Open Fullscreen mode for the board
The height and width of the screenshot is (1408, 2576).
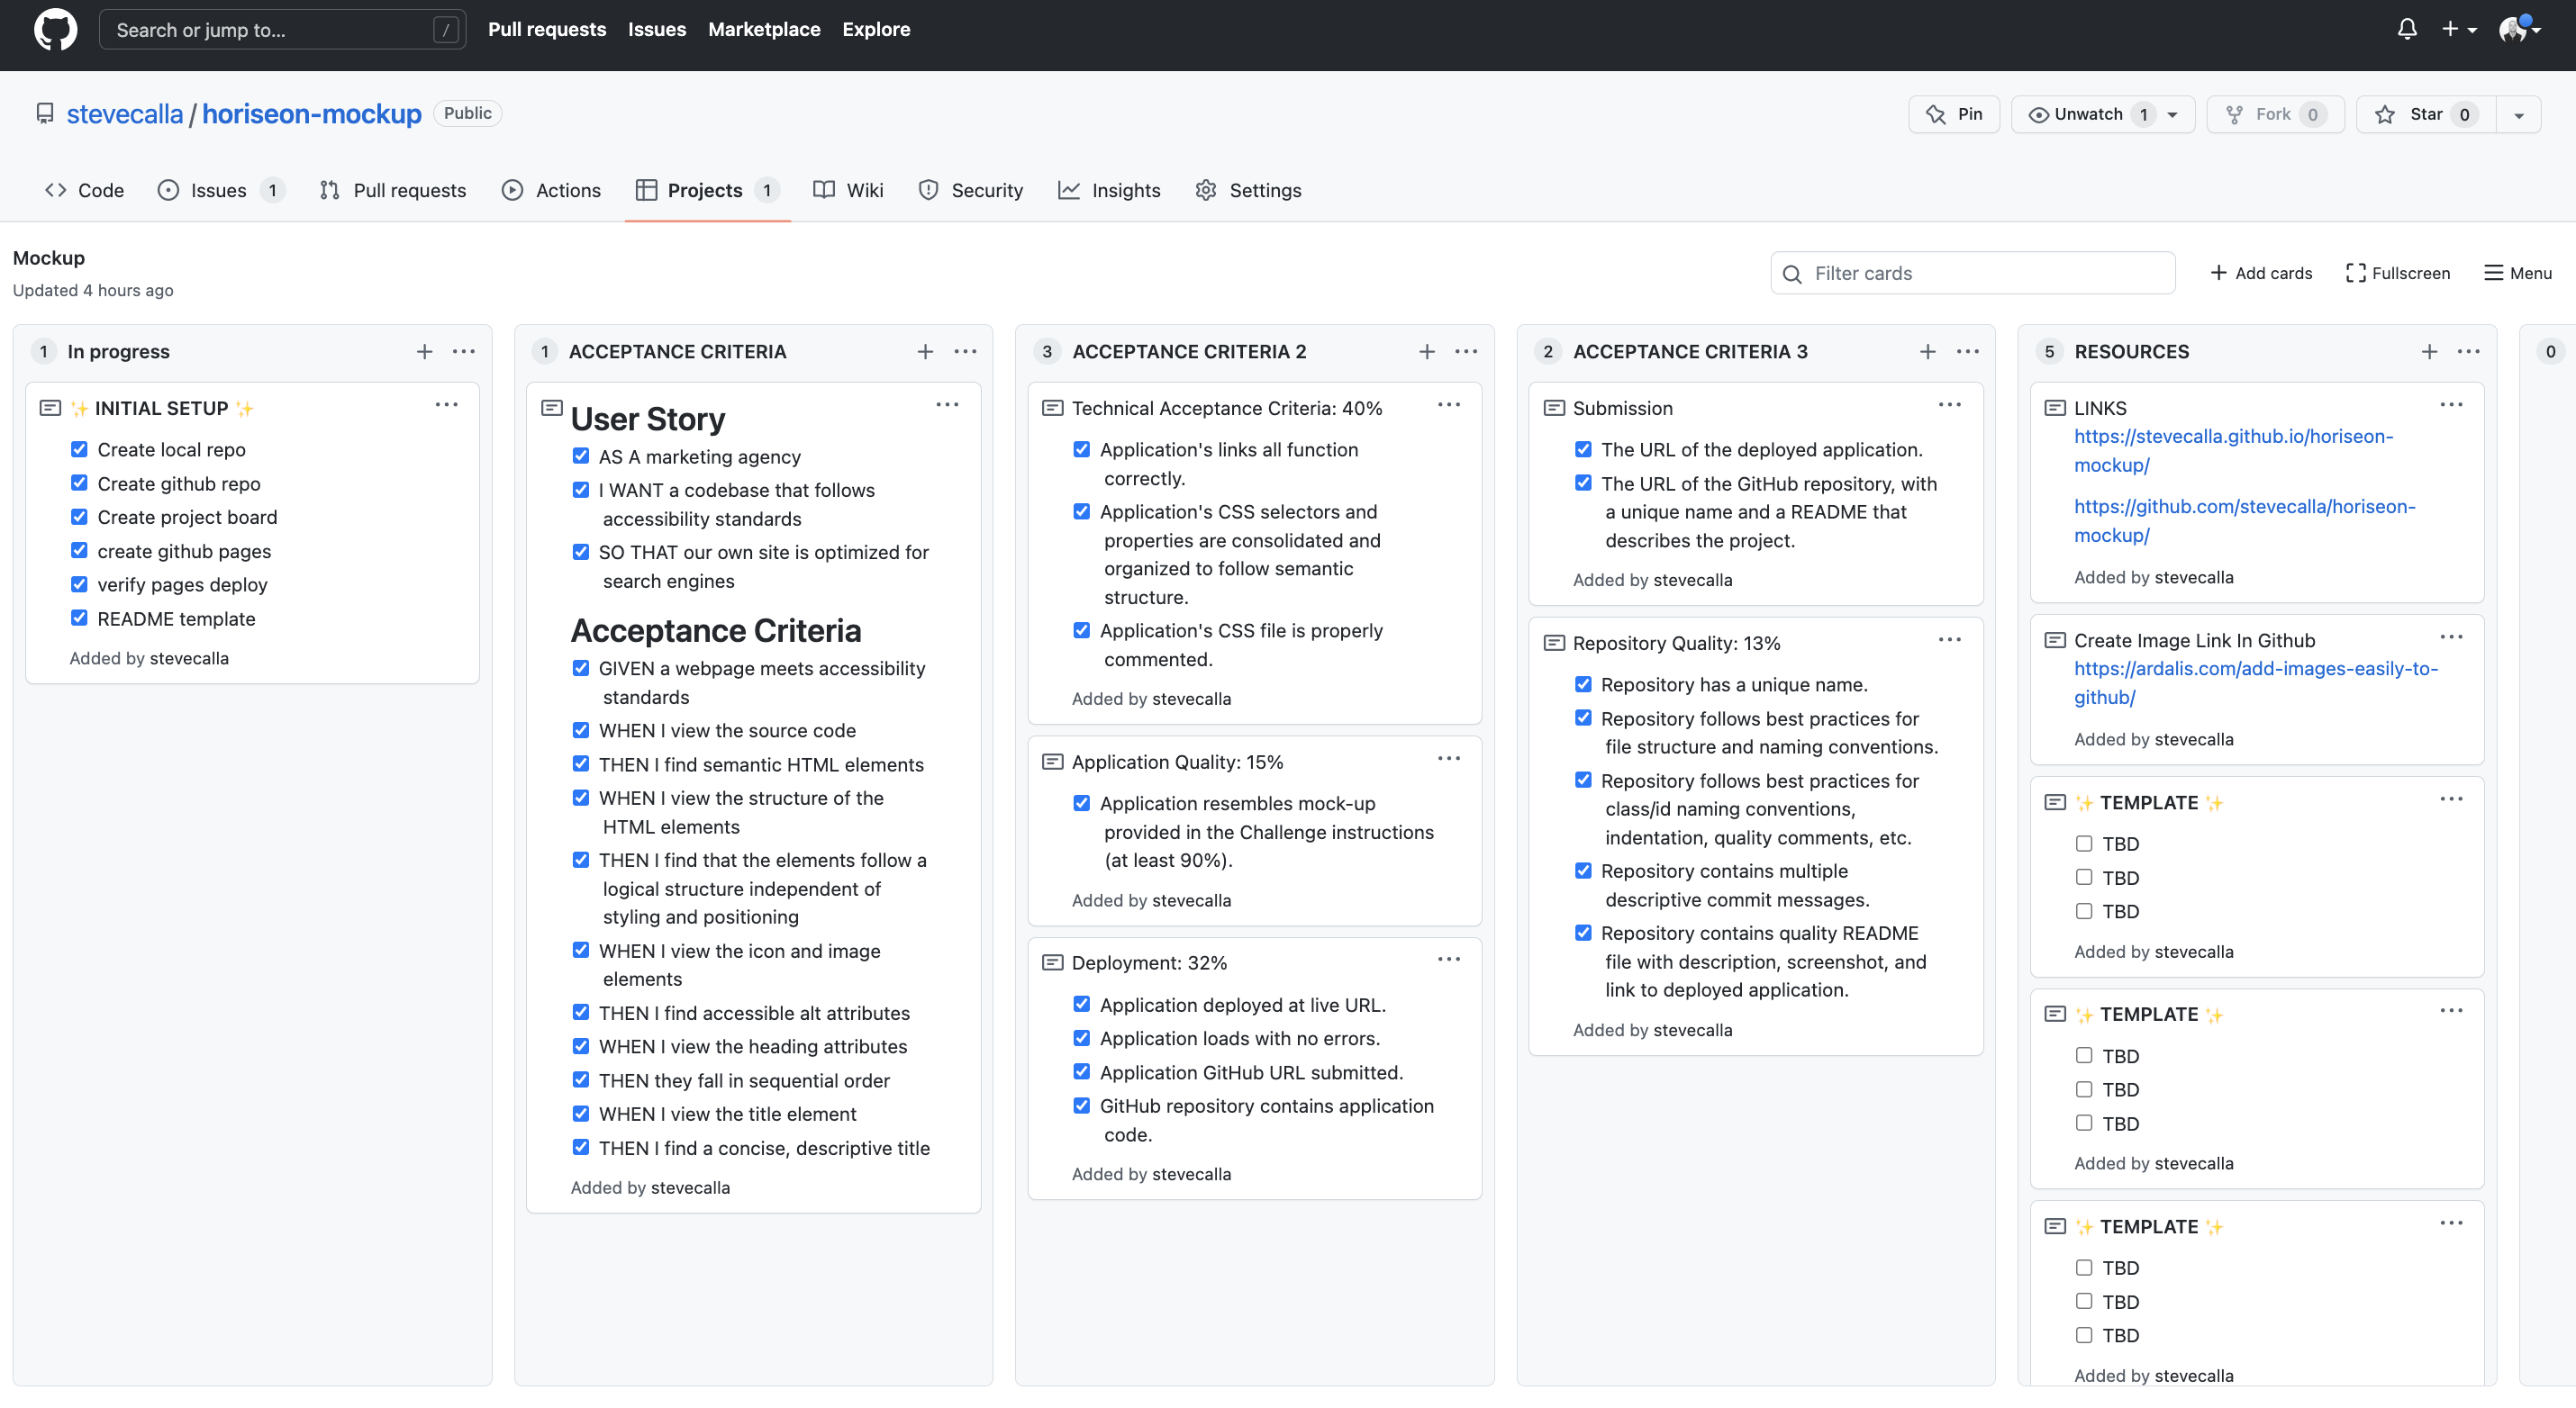(2398, 273)
